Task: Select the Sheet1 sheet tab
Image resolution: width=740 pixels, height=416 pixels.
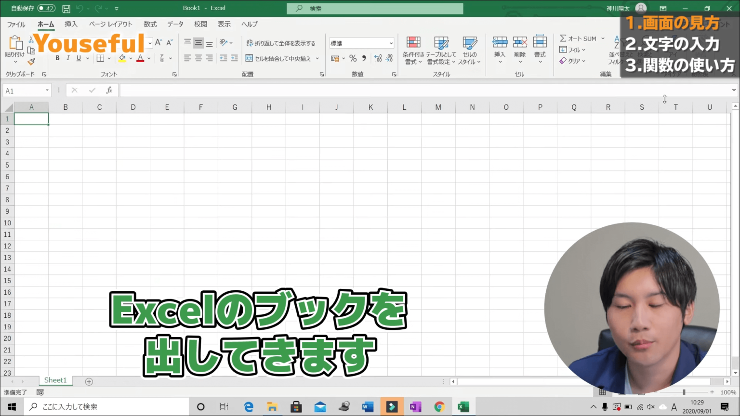Action: tap(55, 380)
